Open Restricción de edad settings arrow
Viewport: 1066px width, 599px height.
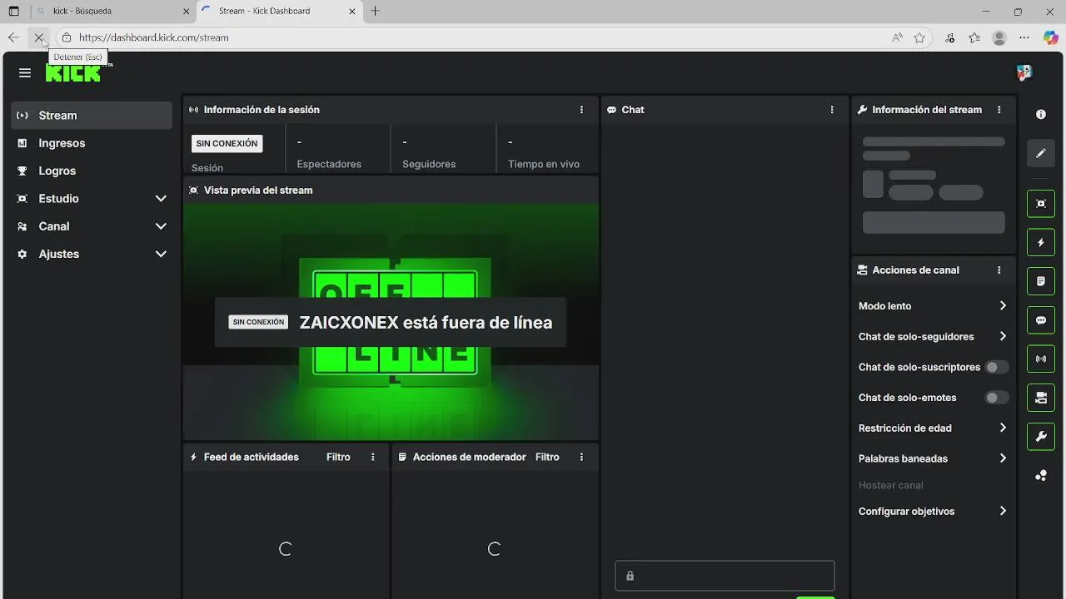coord(1003,428)
